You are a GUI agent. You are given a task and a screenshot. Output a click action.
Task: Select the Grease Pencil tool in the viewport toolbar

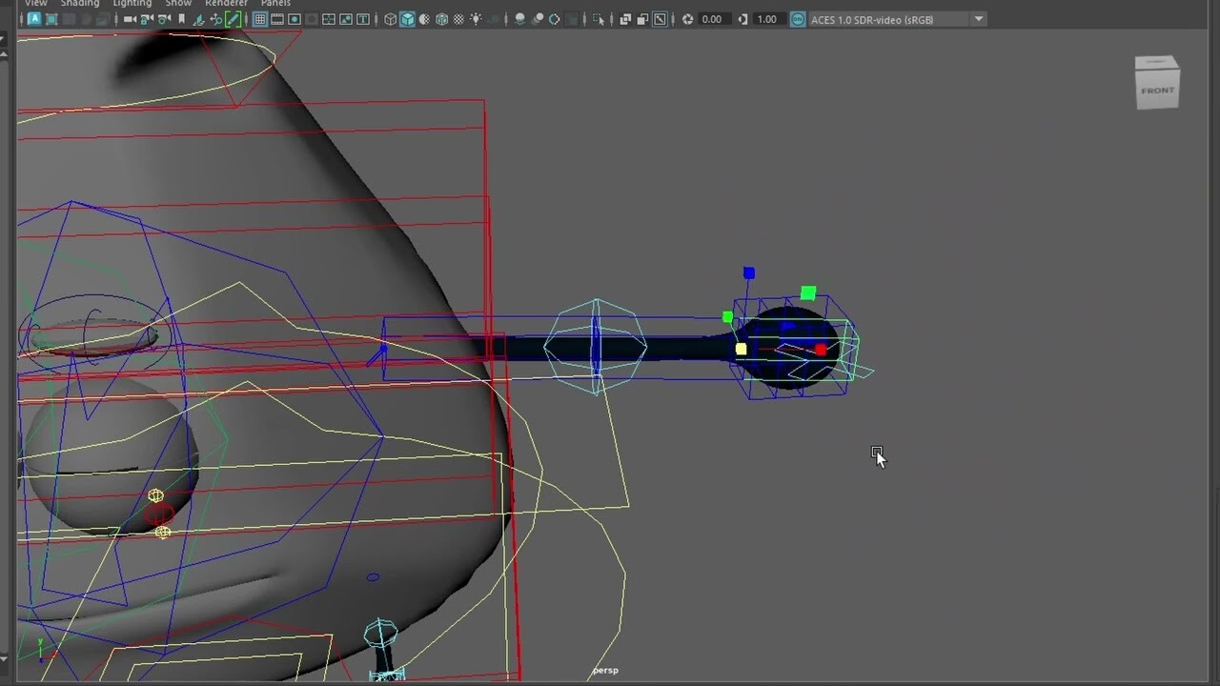pyautogui.click(x=234, y=19)
